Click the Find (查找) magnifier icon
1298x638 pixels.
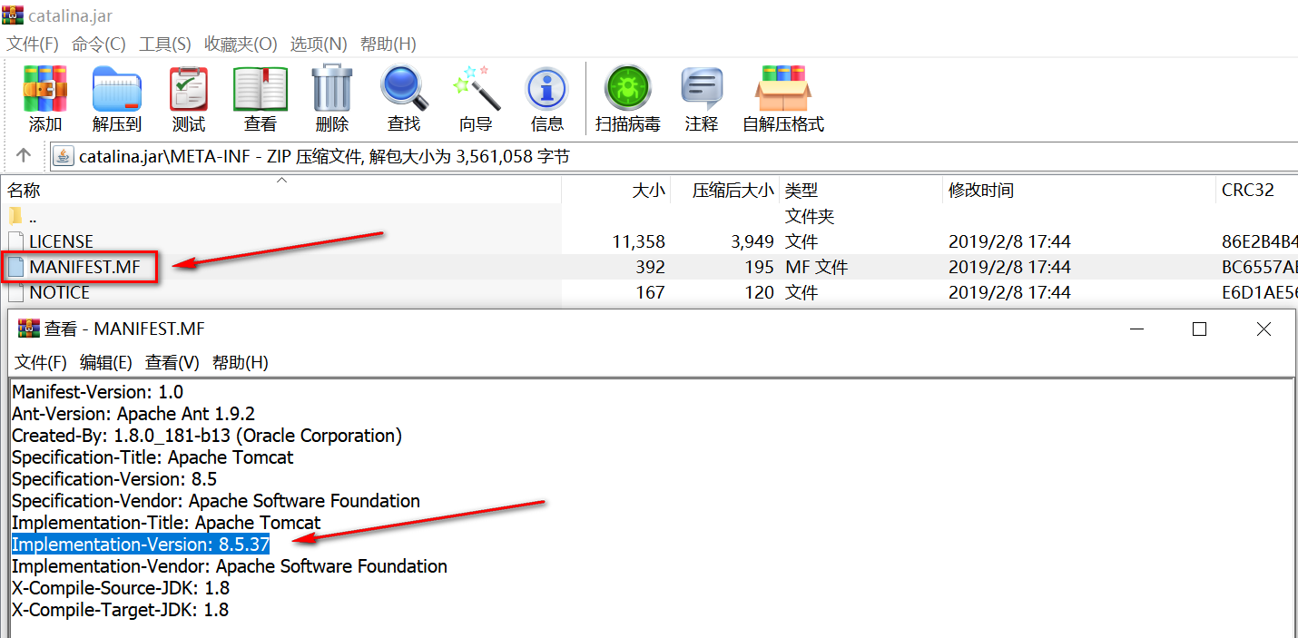tap(404, 88)
